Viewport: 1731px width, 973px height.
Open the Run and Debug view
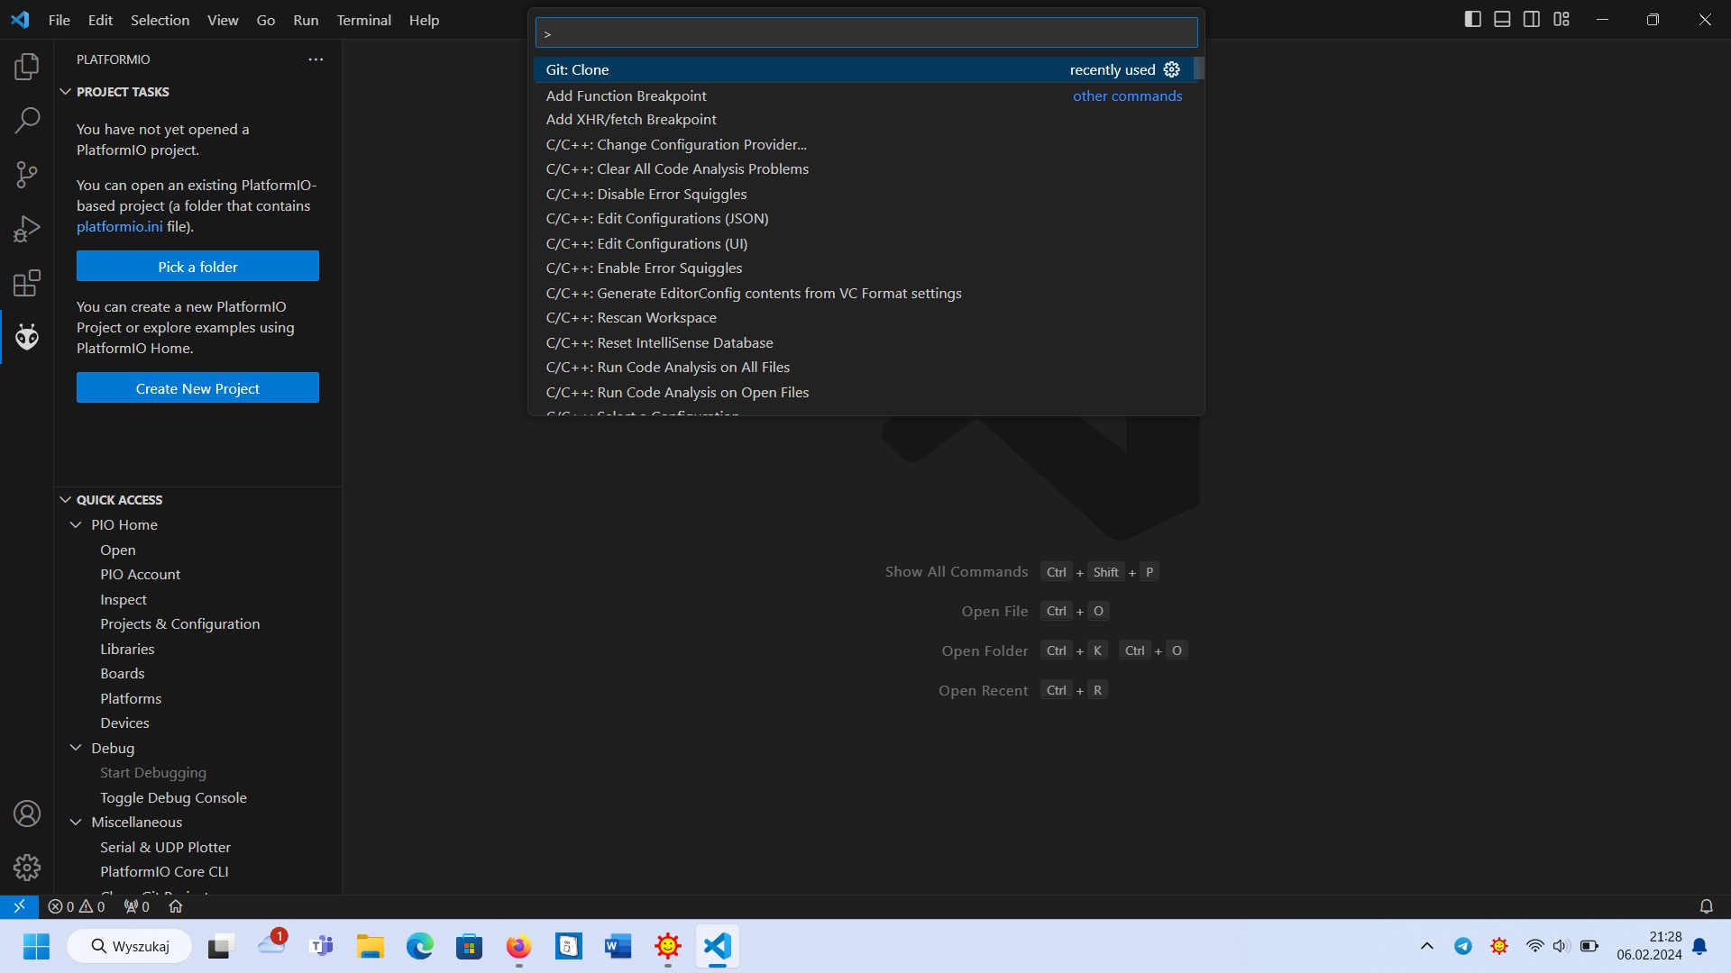click(27, 229)
